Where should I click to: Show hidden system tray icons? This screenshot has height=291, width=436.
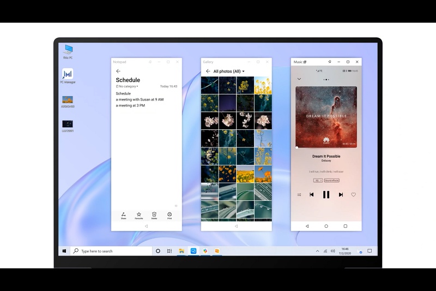coord(317,251)
